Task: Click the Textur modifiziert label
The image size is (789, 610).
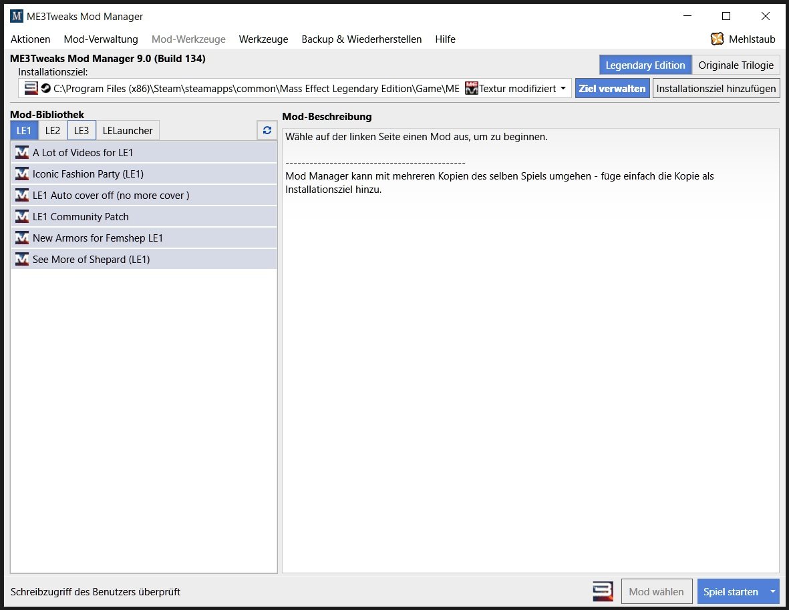Action: (517, 89)
